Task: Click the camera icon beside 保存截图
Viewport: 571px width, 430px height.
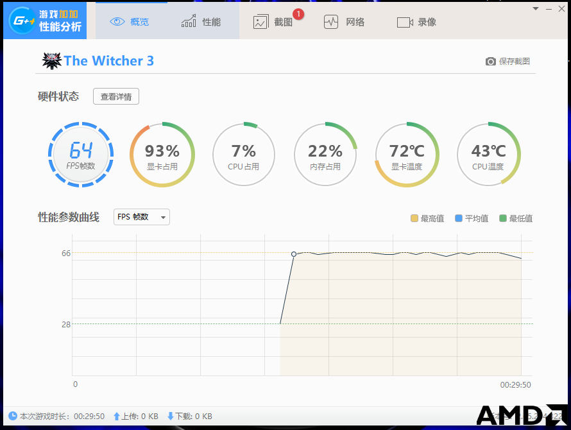Action: point(491,61)
